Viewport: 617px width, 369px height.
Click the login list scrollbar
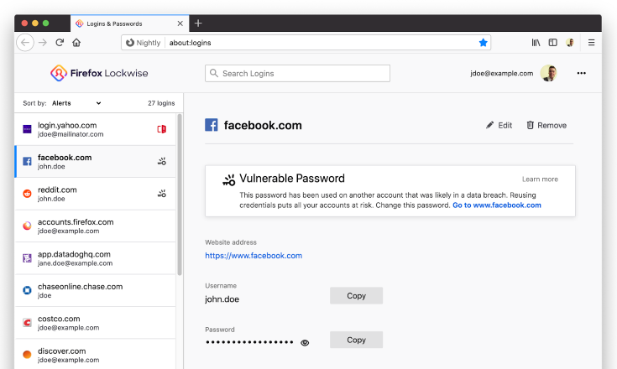tap(180, 195)
